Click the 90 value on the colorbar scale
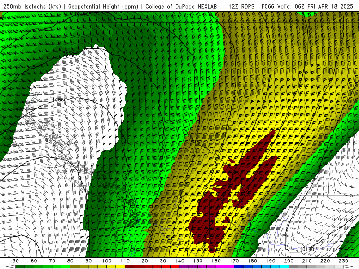This screenshot has height=269, width=359. tap(88, 261)
